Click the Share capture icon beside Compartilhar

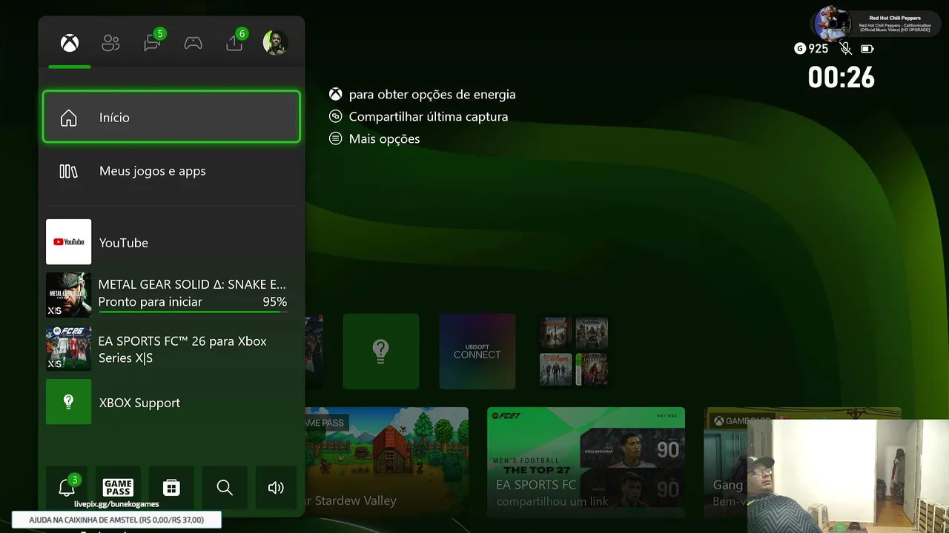click(x=336, y=117)
